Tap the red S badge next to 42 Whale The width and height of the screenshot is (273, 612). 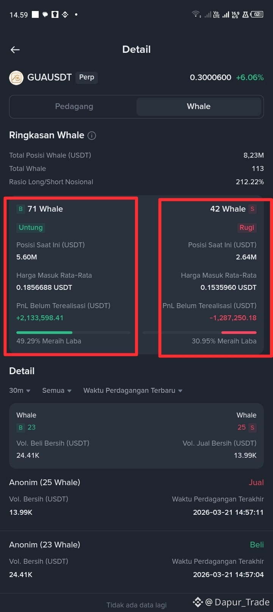click(x=252, y=209)
